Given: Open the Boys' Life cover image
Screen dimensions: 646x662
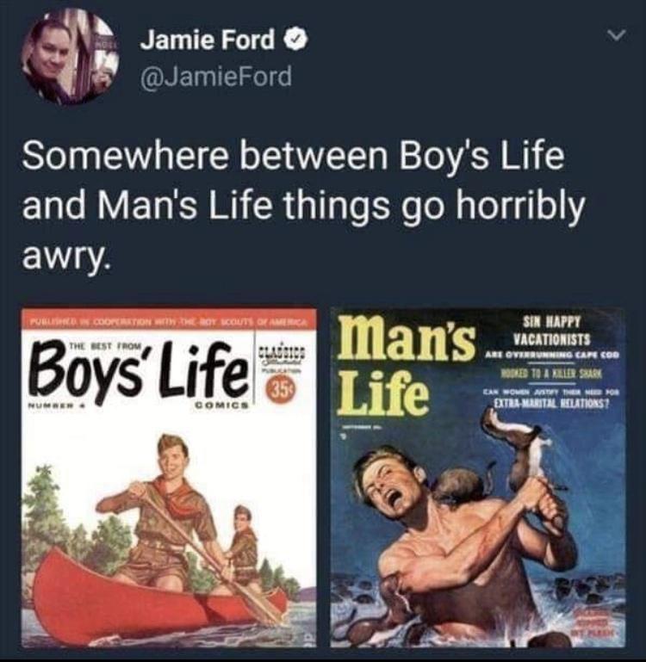Looking at the screenshot, I should pos(169,478).
